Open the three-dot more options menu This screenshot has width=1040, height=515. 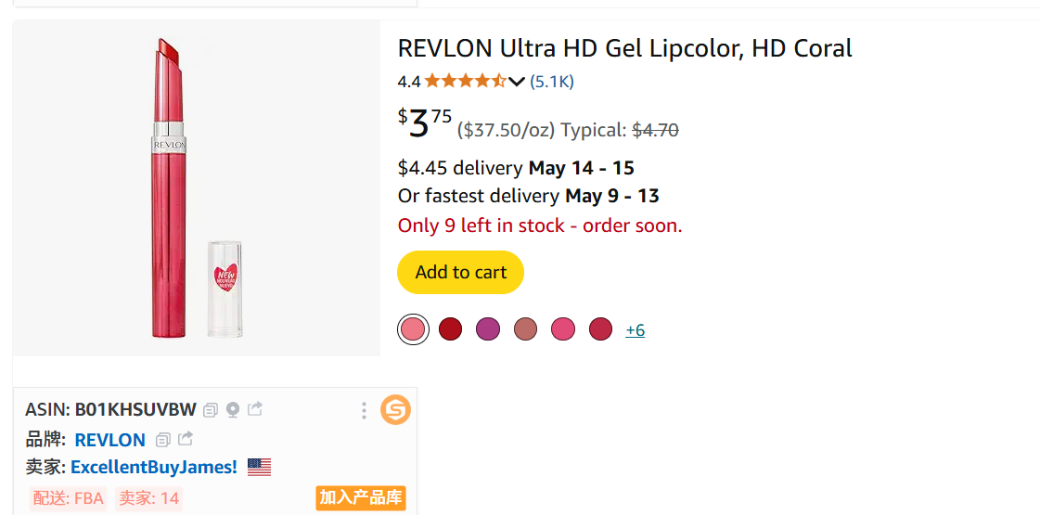tap(364, 410)
